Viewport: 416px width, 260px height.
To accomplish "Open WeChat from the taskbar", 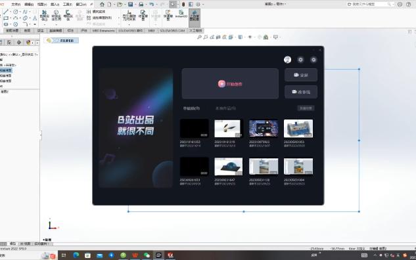I will point(147,255).
